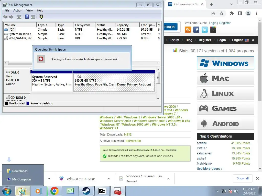262x196 pixels.
Task: Bookmark the page with star icon
Action: [222, 13]
